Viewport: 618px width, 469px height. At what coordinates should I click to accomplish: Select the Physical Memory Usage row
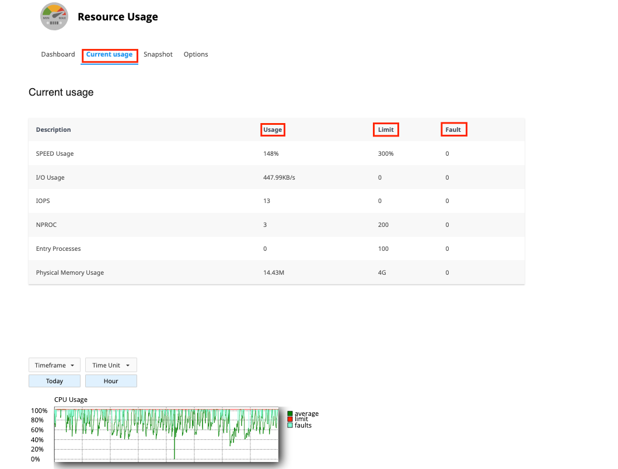[69, 272]
